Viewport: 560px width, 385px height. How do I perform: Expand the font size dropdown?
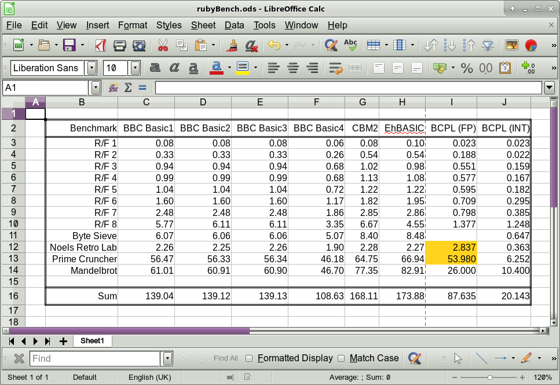click(135, 68)
